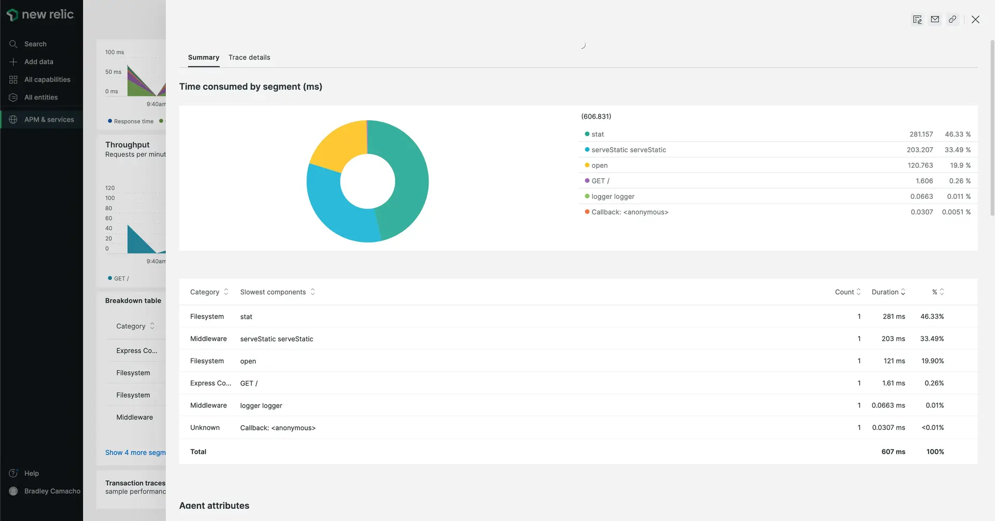This screenshot has width=995, height=521.
Task: Open All entities from the sidebar
Action: [40, 97]
